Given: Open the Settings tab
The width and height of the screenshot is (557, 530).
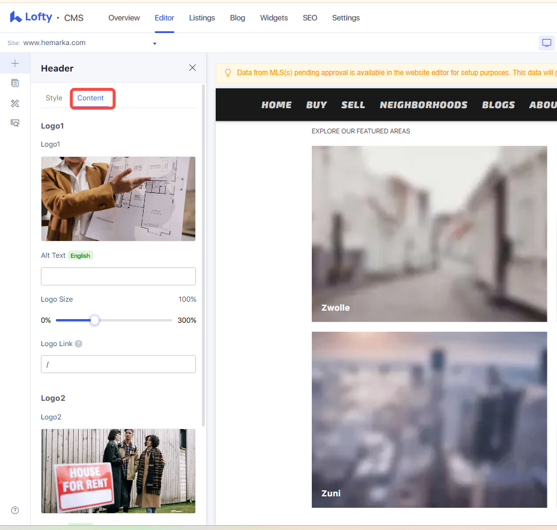Looking at the screenshot, I should (x=345, y=18).
